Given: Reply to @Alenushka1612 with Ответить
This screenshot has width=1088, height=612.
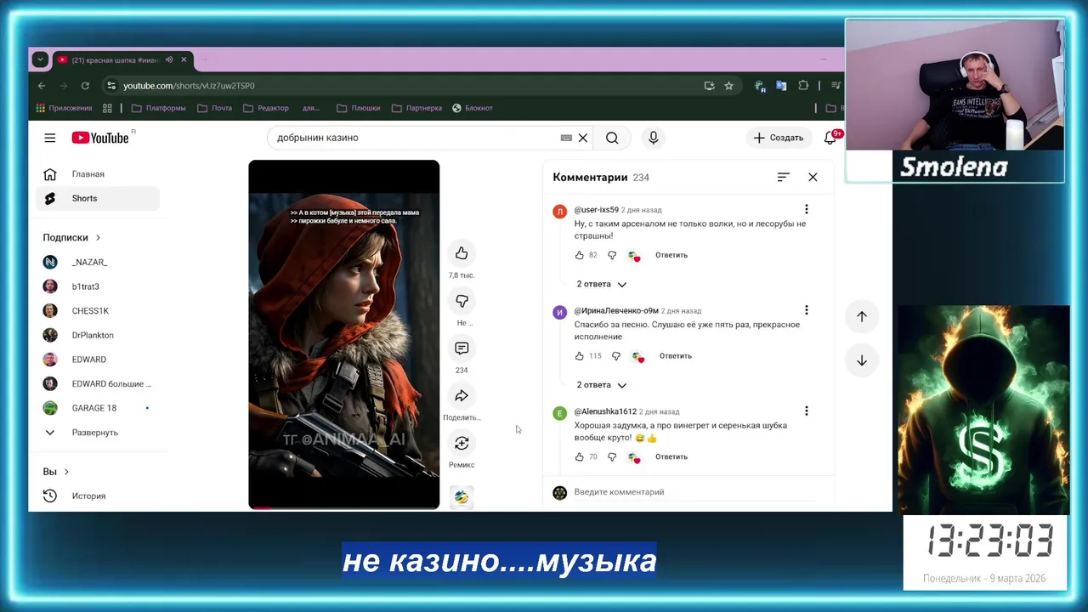Looking at the screenshot, I should point(671,457).
